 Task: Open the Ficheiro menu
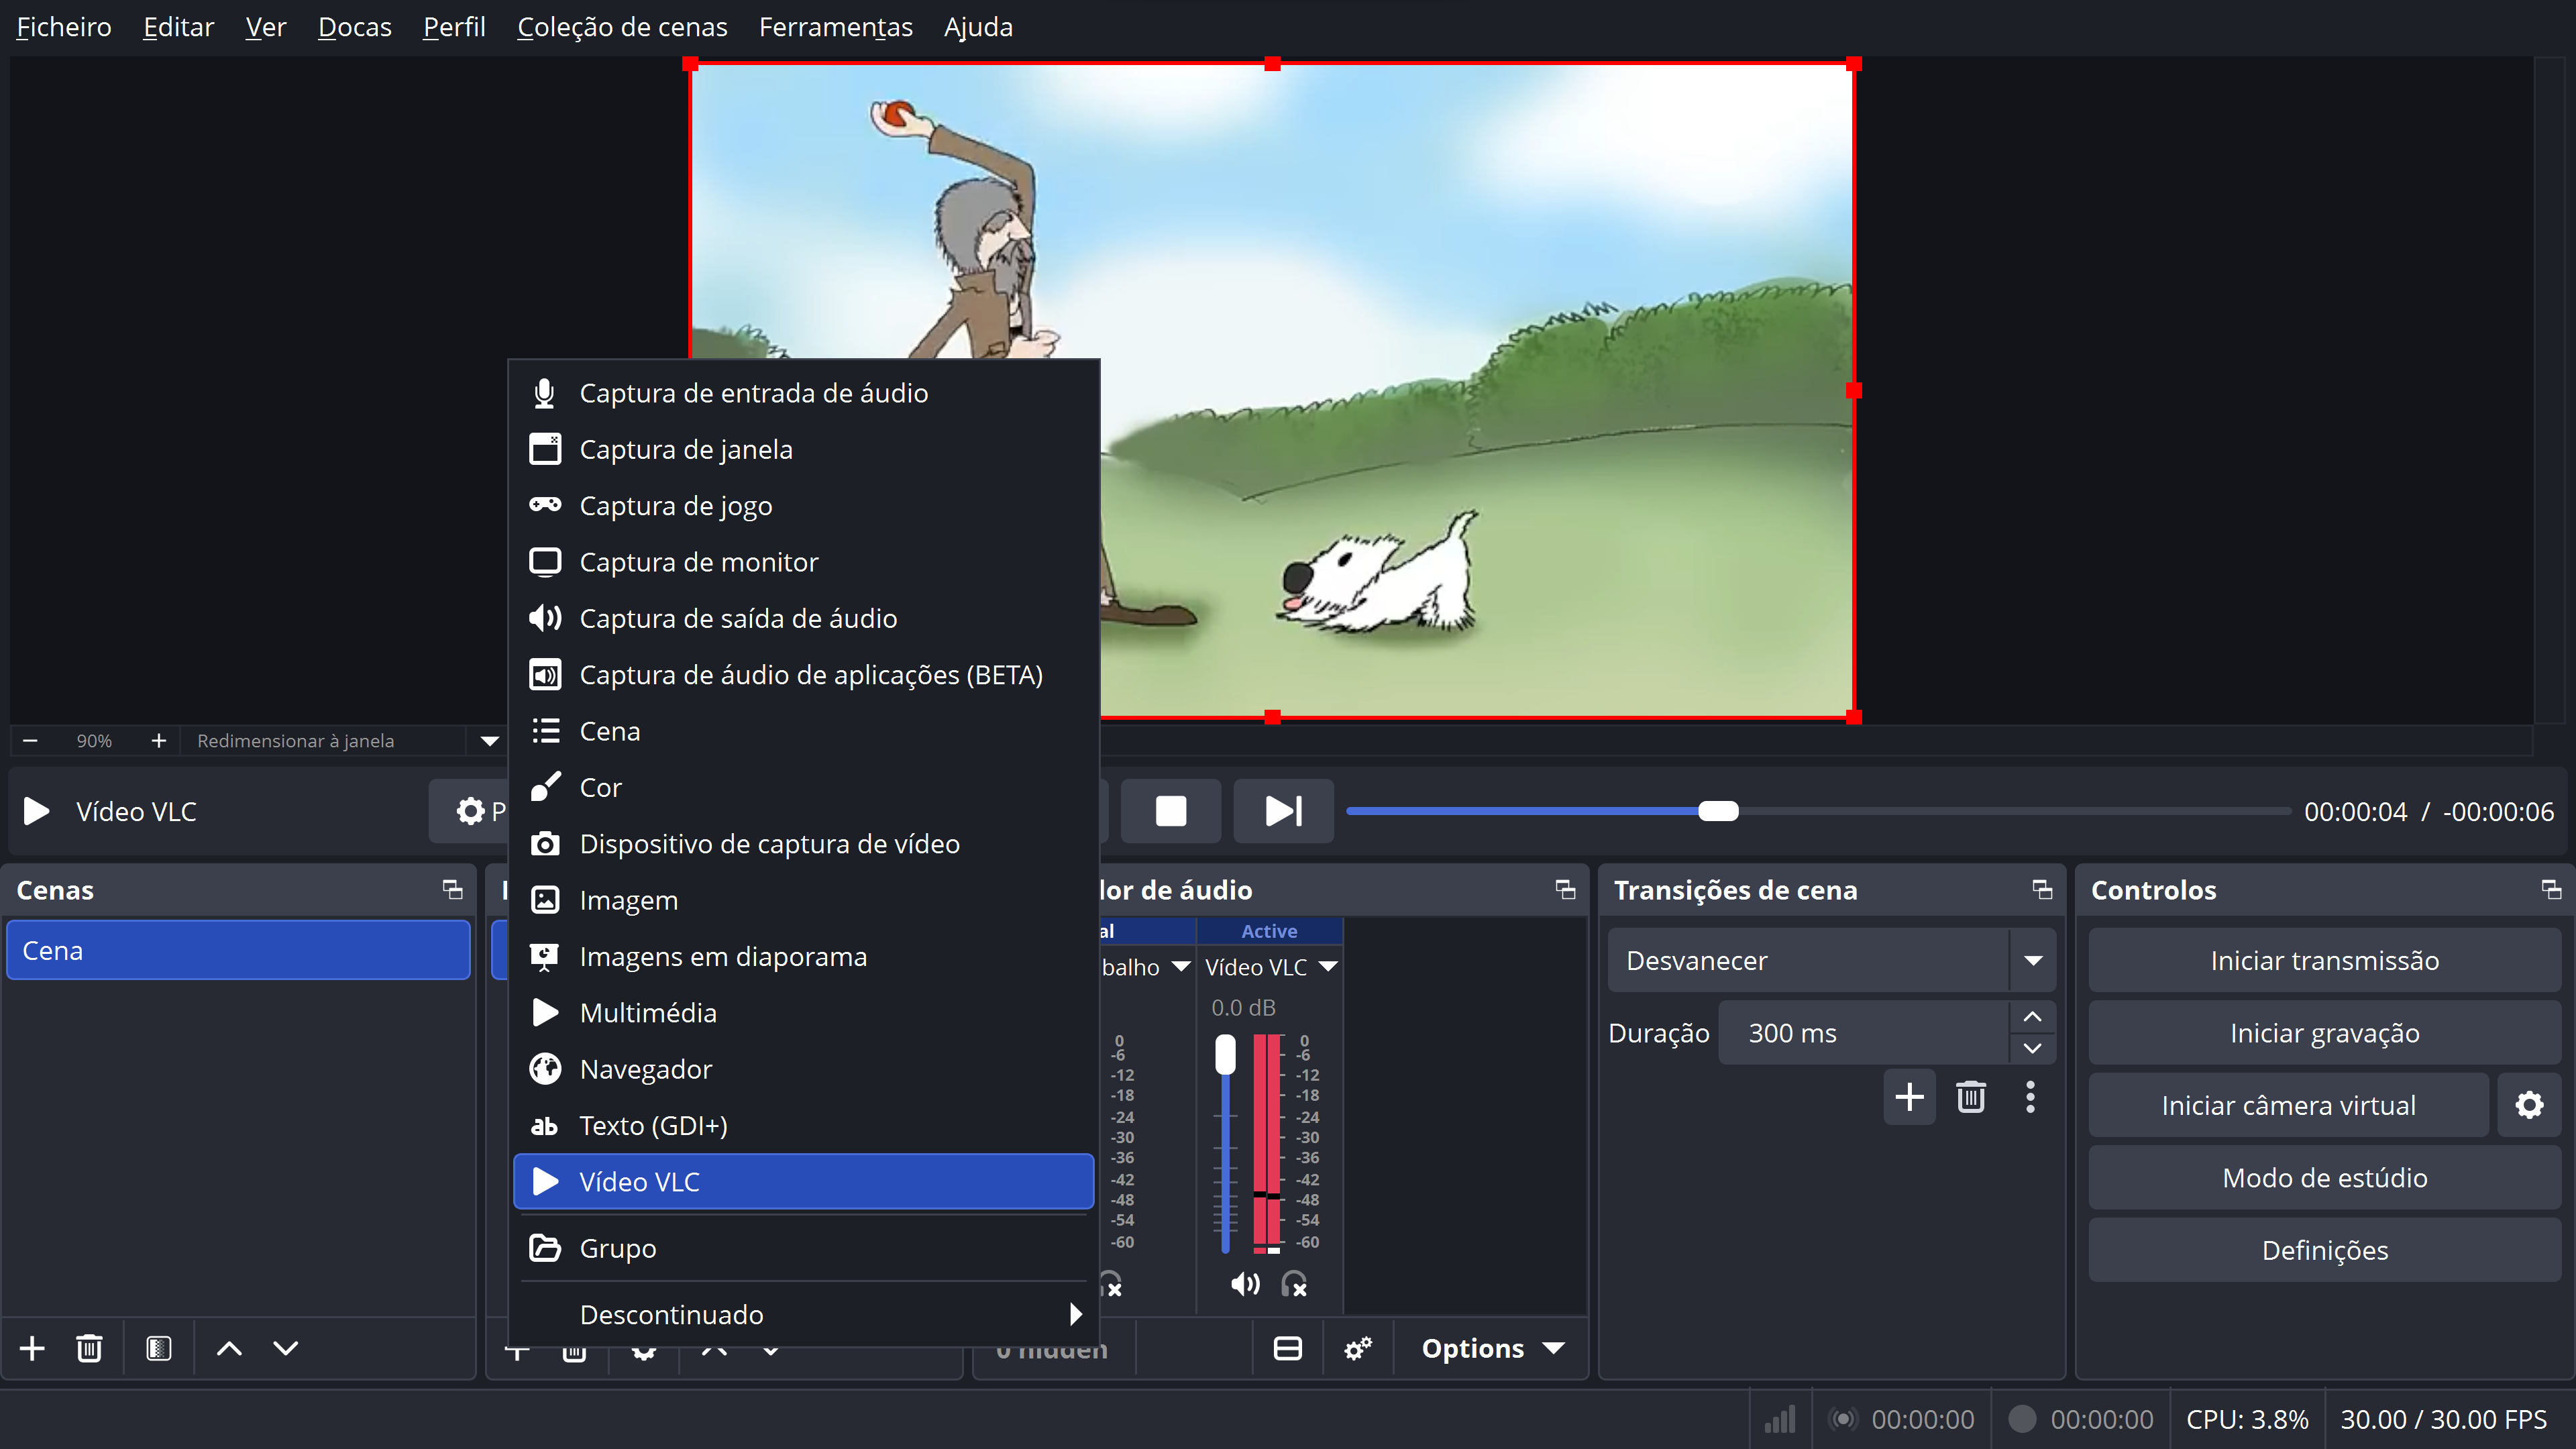click(64, 27)
